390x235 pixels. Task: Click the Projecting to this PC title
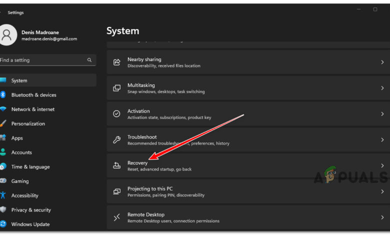point(150,188)
